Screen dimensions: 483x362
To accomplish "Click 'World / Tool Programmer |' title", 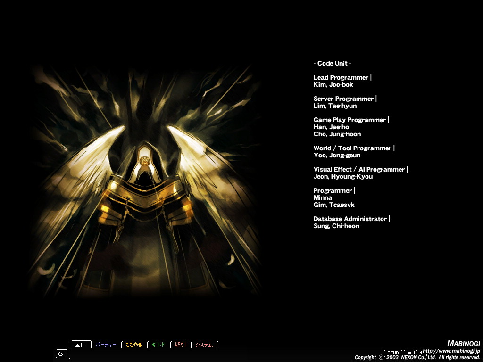I will click(x=354, y=148).
